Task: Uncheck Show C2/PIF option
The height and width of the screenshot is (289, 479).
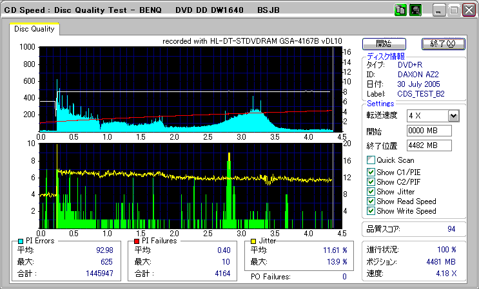Action: 371,182
